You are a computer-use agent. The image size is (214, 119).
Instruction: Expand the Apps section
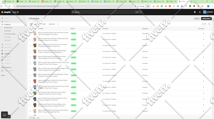coord(3,75)
